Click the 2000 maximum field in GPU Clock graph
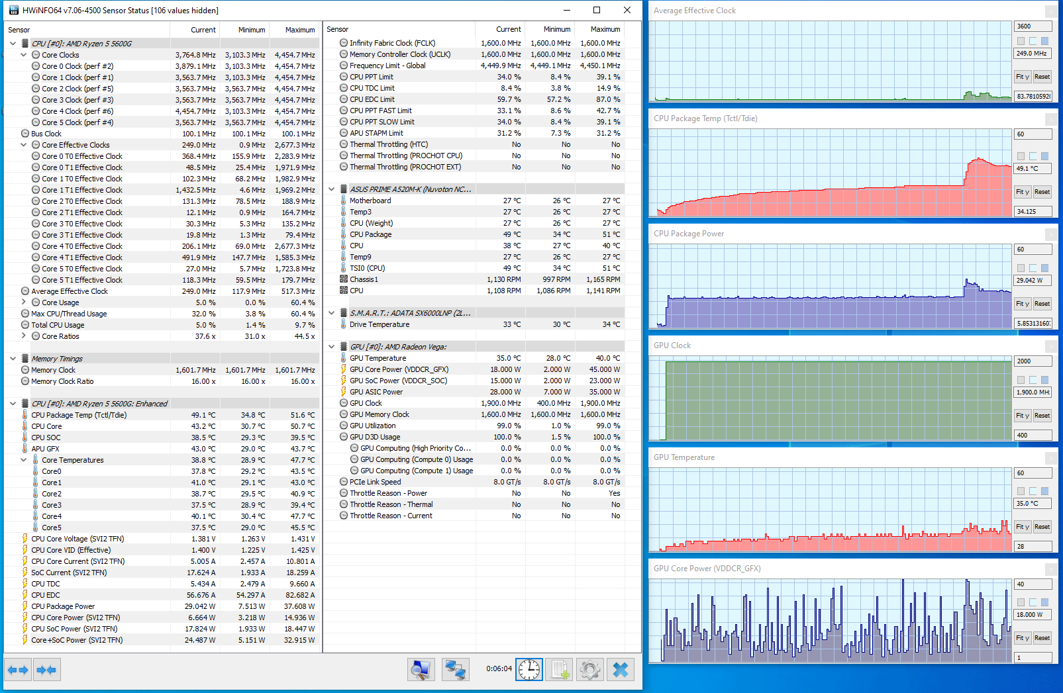This screenshot has width=1063, height=693. click(x=1033, y=361)
